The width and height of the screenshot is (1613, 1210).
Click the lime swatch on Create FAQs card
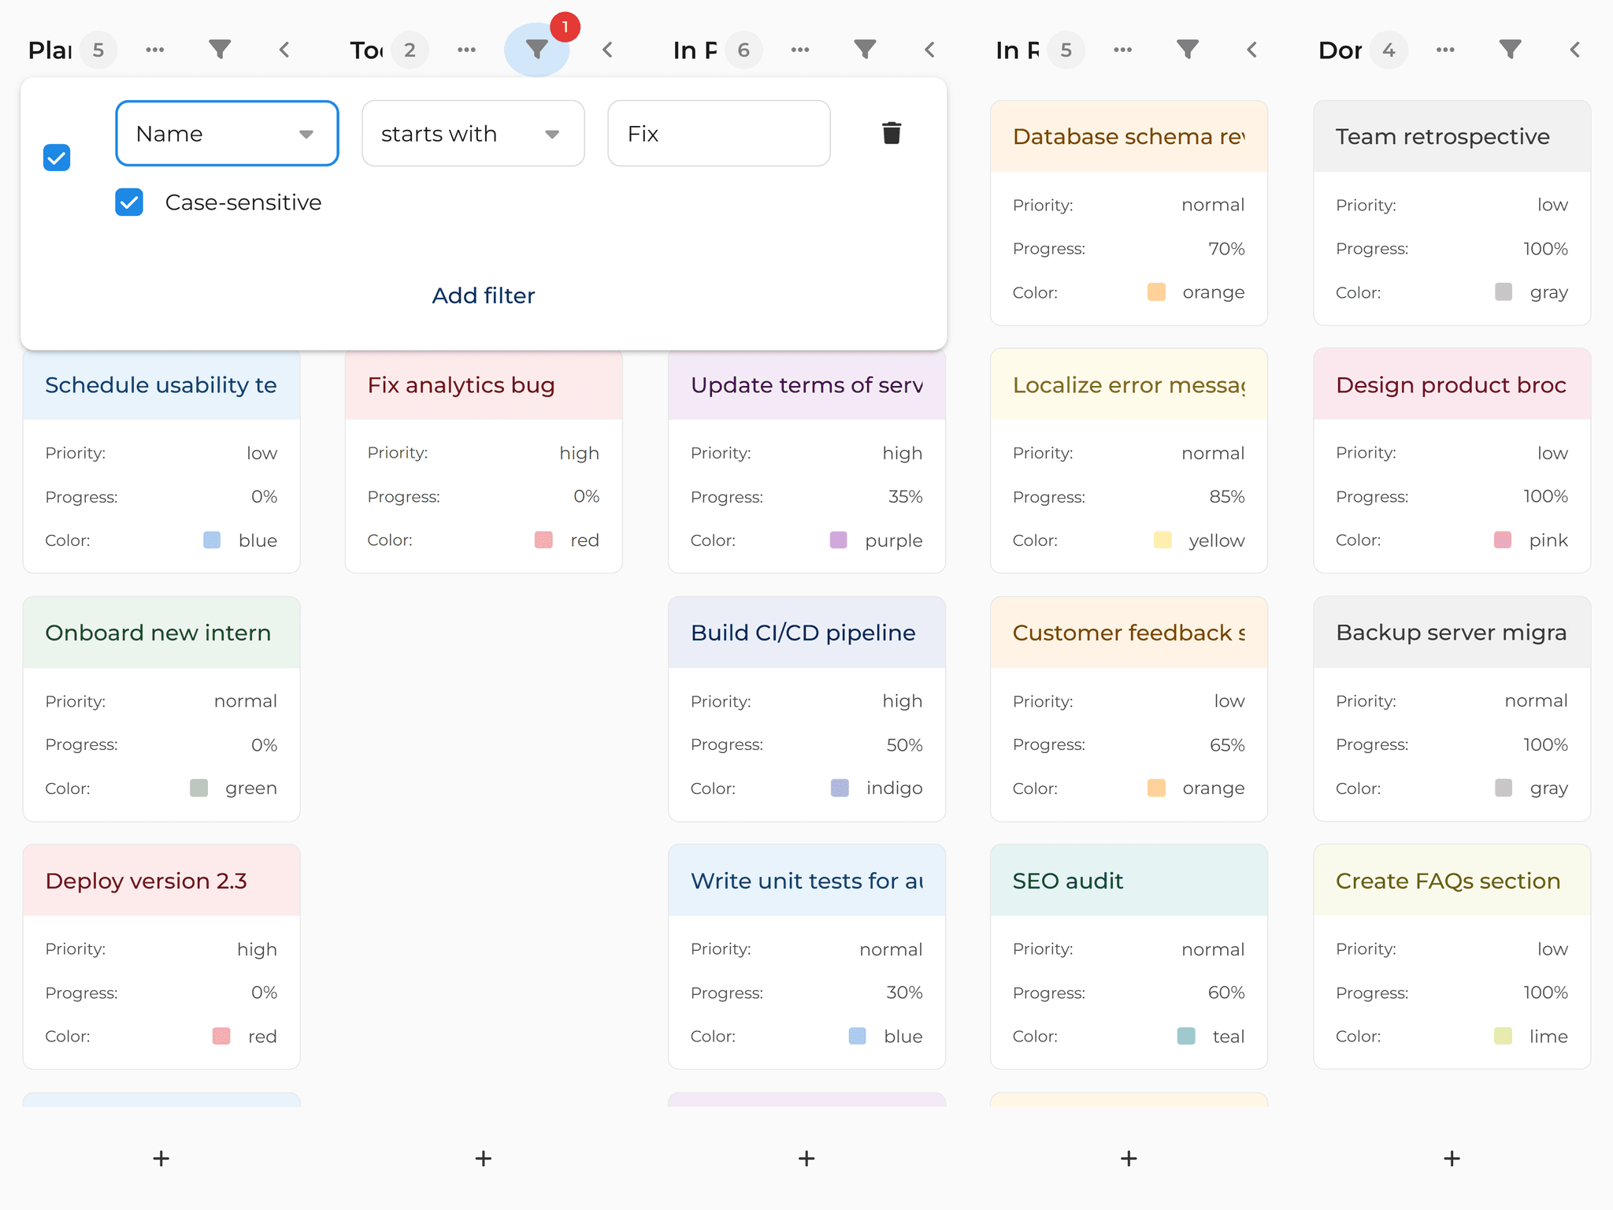1503,1036
